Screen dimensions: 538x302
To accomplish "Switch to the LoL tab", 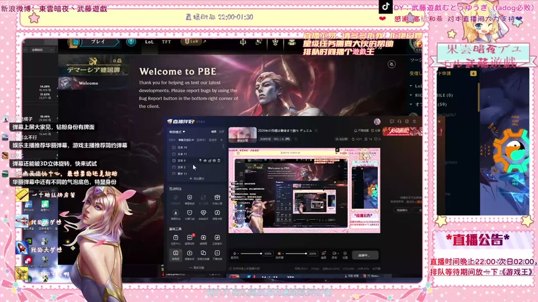I will (149, 42).
